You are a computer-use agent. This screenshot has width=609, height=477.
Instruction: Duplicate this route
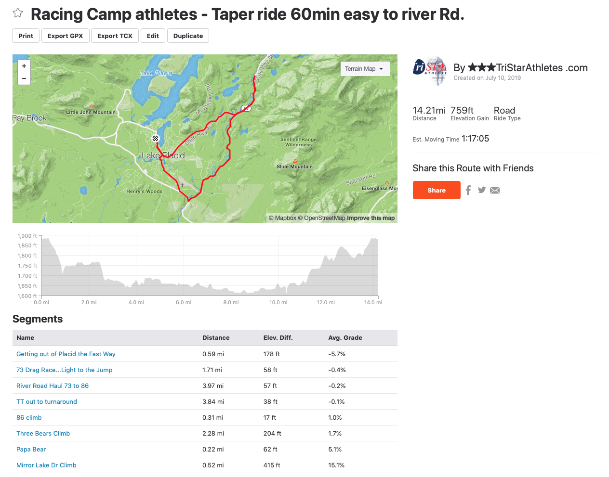pos(188,36)
